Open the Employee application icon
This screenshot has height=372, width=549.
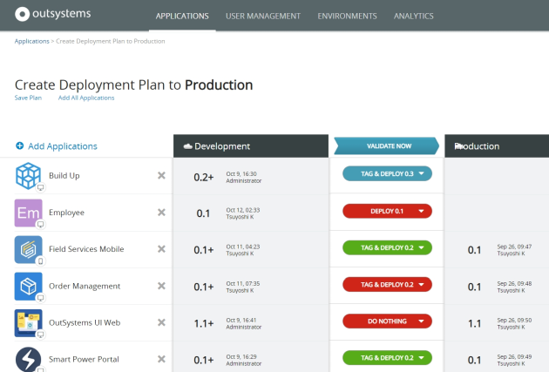click(x=29, y=213)
